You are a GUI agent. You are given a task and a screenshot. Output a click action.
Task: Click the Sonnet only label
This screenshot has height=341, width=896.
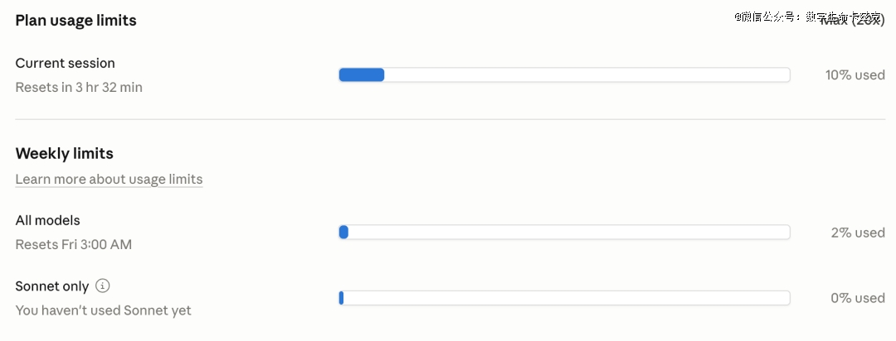[x=51, y=286]
